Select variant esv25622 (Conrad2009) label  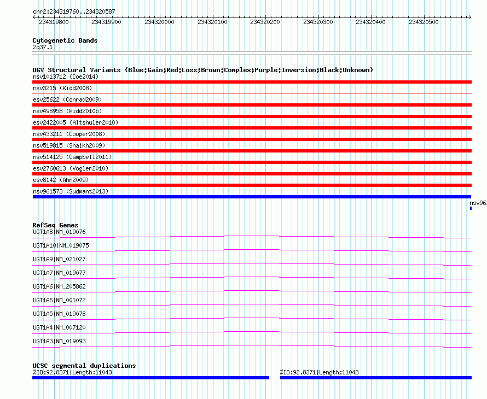click(67, 99)
